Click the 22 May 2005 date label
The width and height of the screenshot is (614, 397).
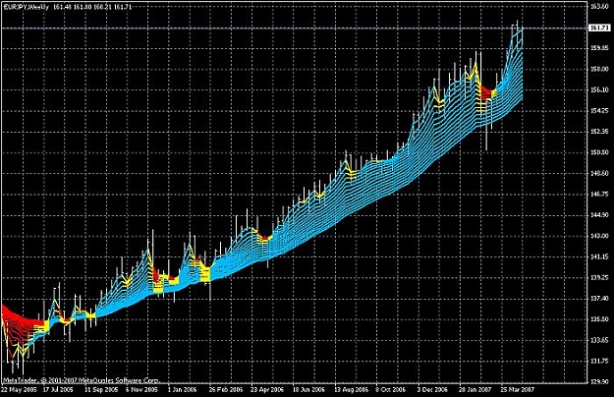pyautogui.click(x=20, y=390)
